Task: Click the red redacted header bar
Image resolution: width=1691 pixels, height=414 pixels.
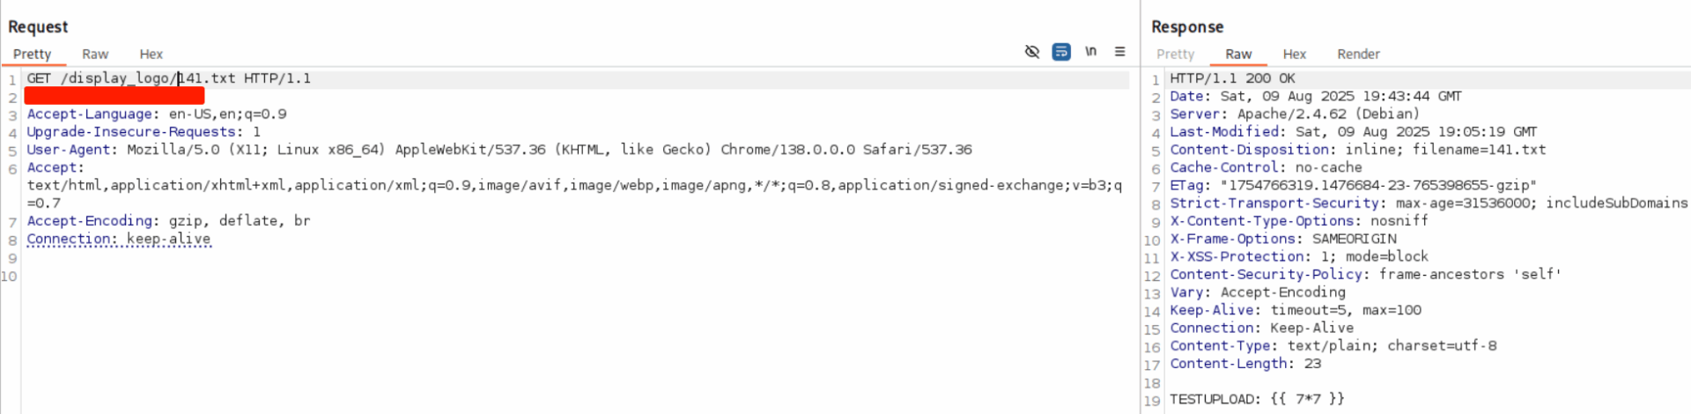Action: pos(114,96)
